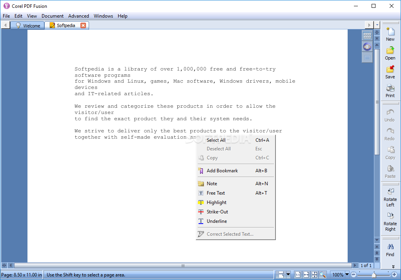The image size is (401, 280).
Task: Click the '1 of 1' page indicator
Action: [x=366, y=266]
